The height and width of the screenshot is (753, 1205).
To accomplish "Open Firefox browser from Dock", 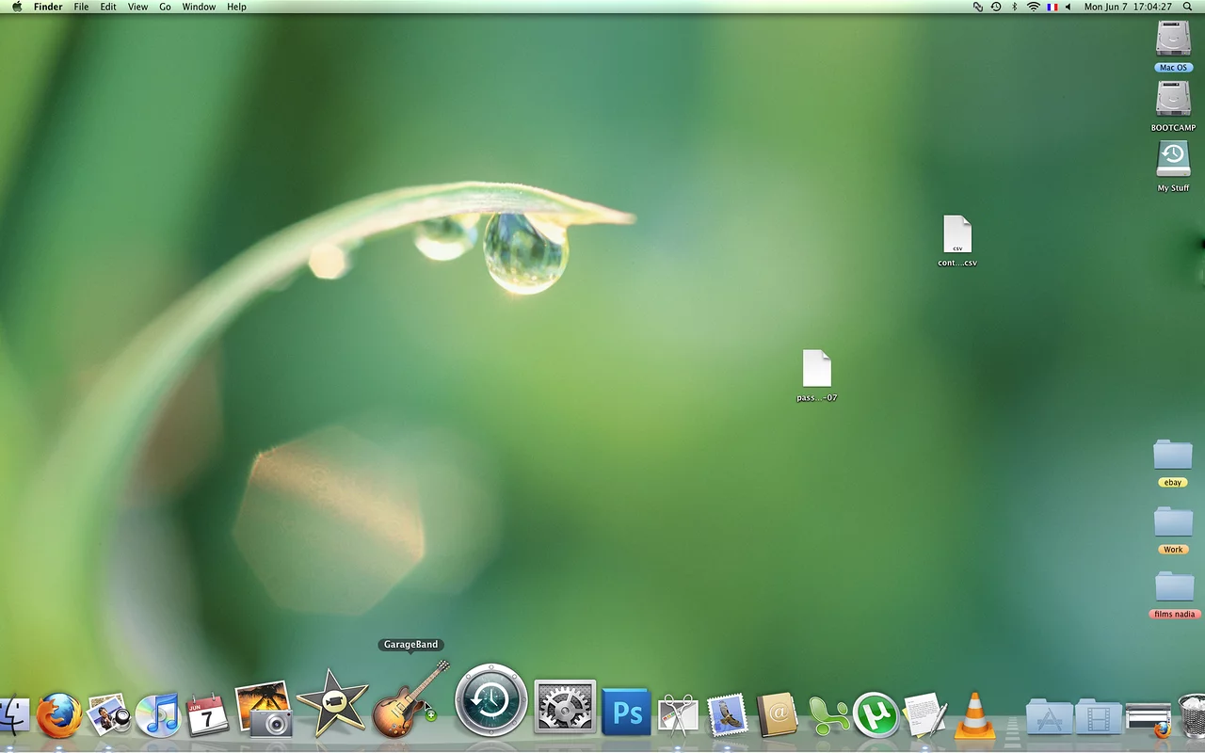I will pos(59,715).
